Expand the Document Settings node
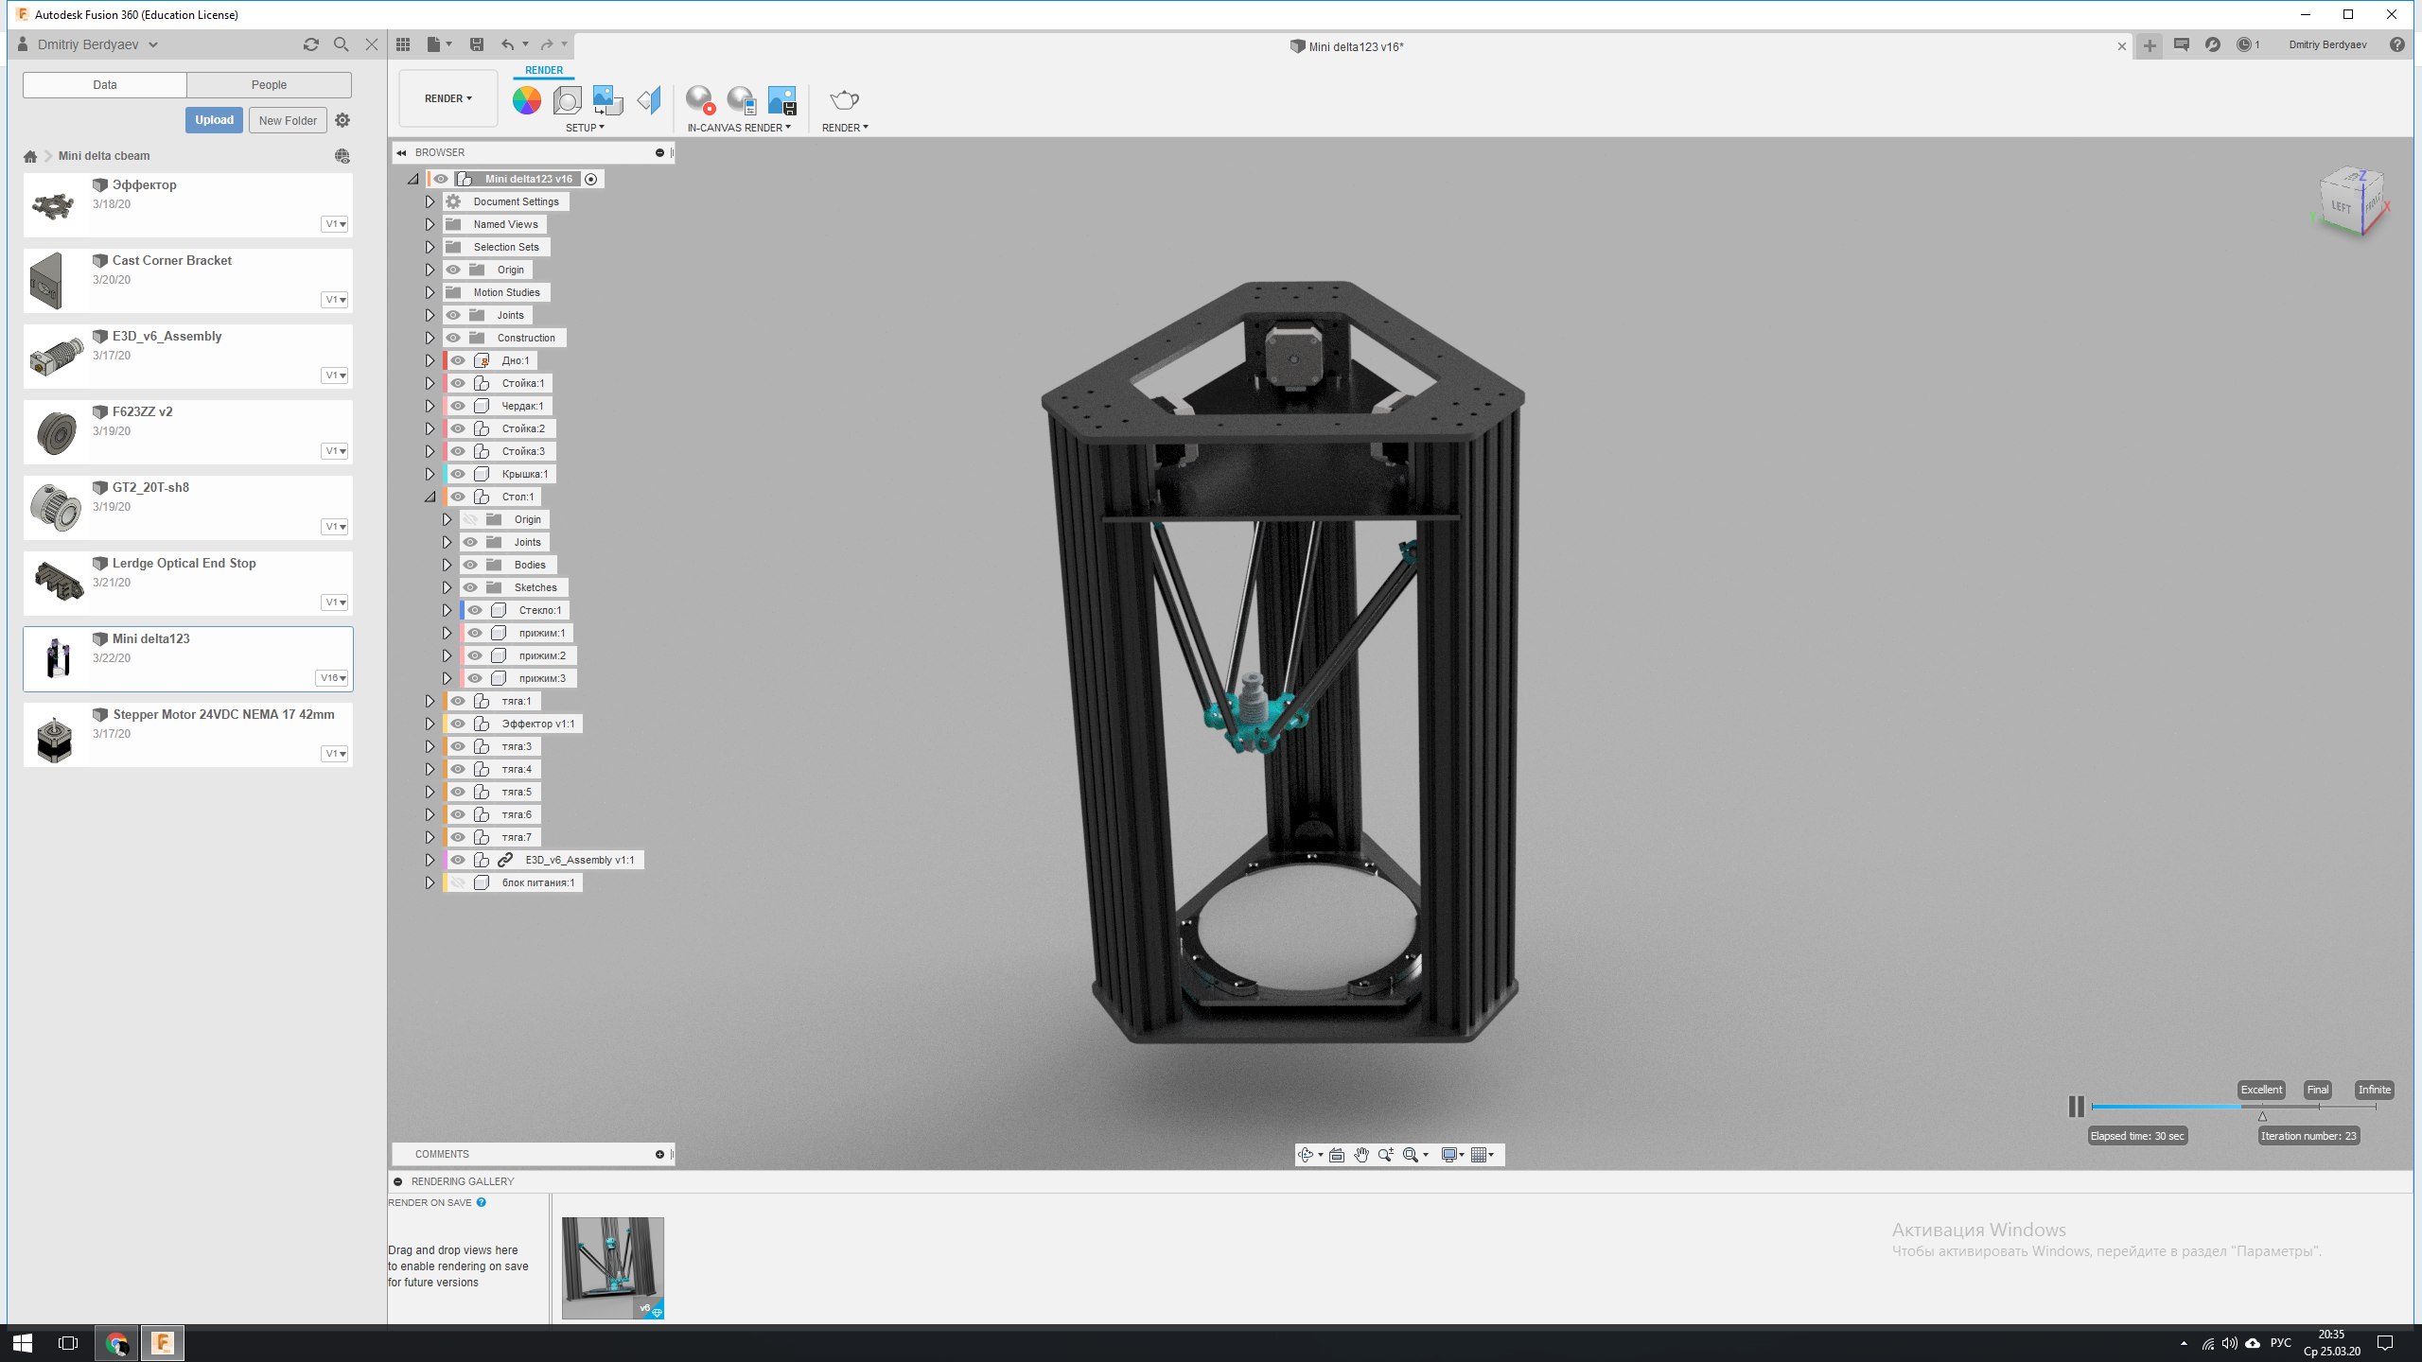 click(430, 201)
